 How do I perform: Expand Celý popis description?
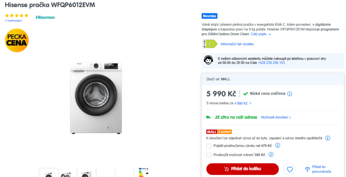(x=261, y=34)
